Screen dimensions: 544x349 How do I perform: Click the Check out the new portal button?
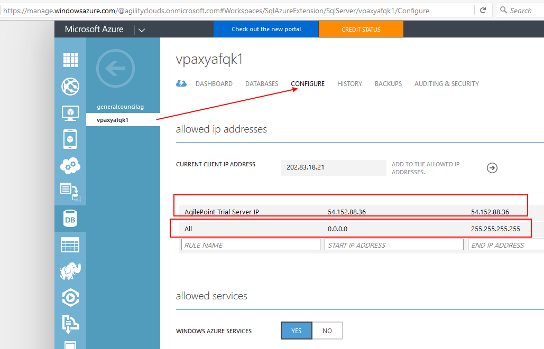point(266,29)
